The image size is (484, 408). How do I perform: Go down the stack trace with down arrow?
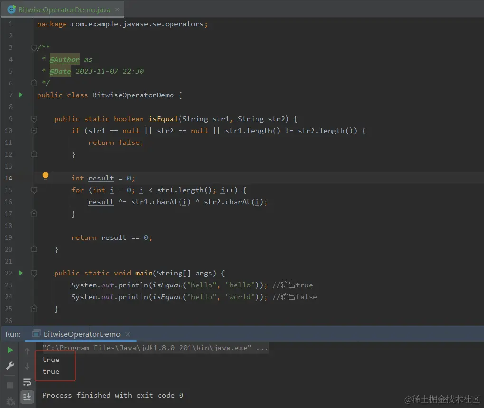click(27, 366)
